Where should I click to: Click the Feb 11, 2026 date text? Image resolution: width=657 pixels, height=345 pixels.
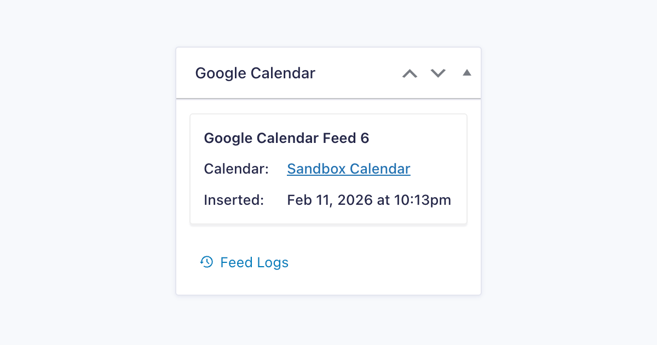click(x=330, y=200)
